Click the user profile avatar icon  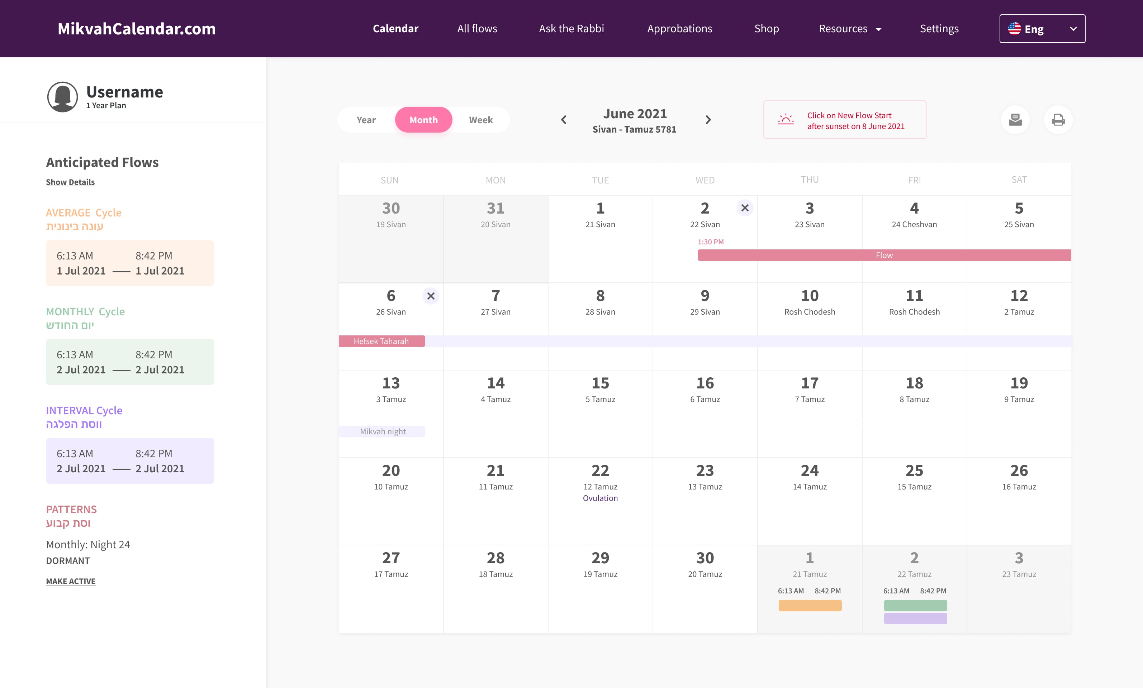click(x=63, y=97)
